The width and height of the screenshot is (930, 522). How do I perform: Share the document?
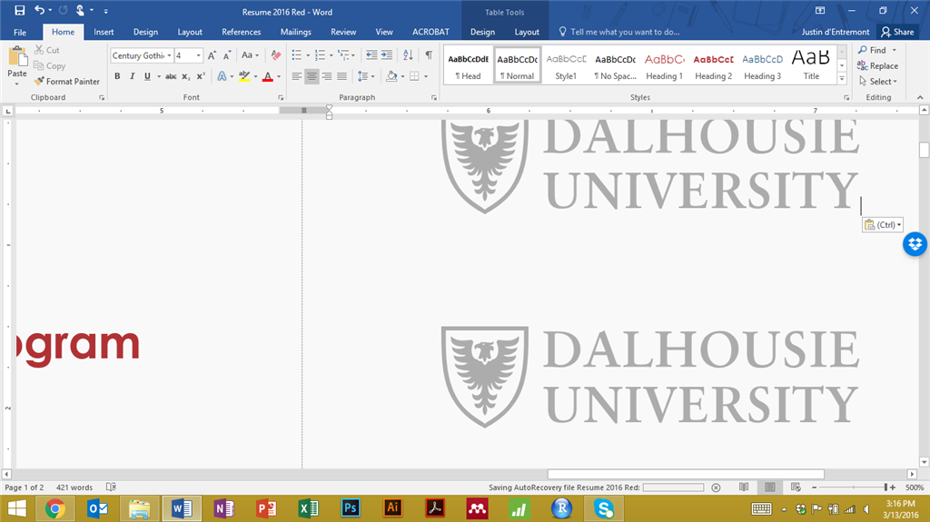(897, 32)
